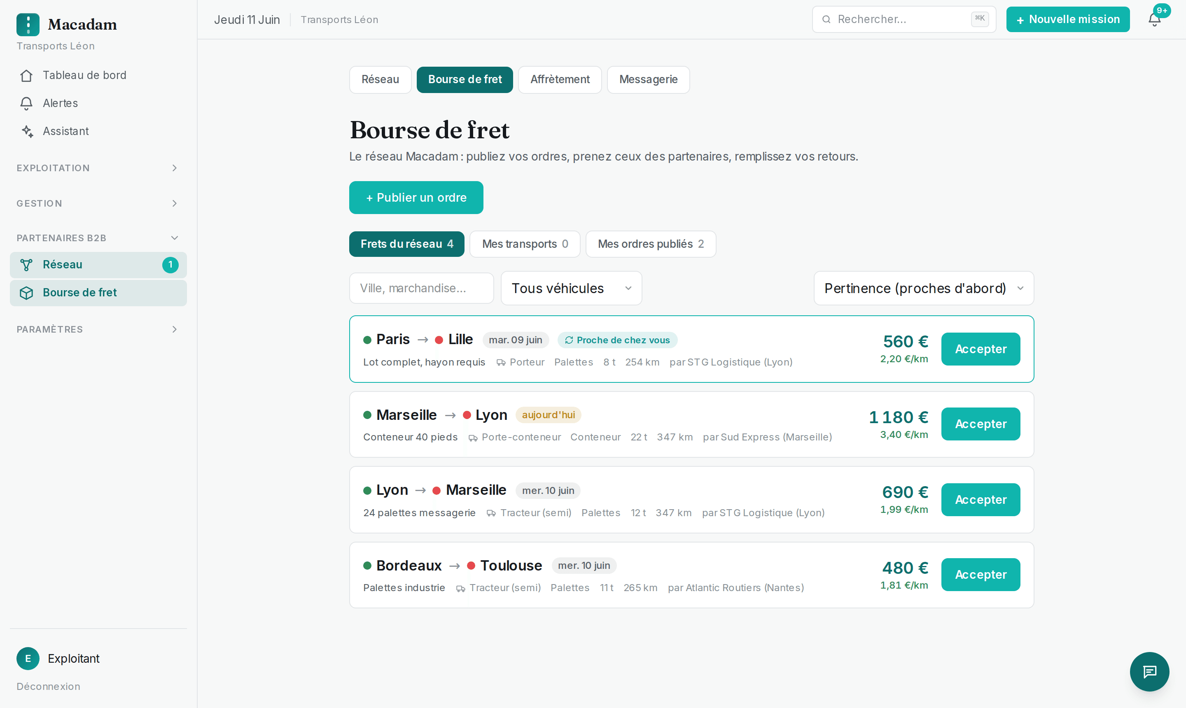The image size is (1186, 708).
Task: Open Alertes bell icon in sidebar
Action: click(26, 103)
